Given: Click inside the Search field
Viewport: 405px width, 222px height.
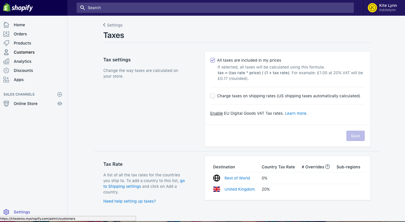Looking at the screenshot, I should coord(215,8).
